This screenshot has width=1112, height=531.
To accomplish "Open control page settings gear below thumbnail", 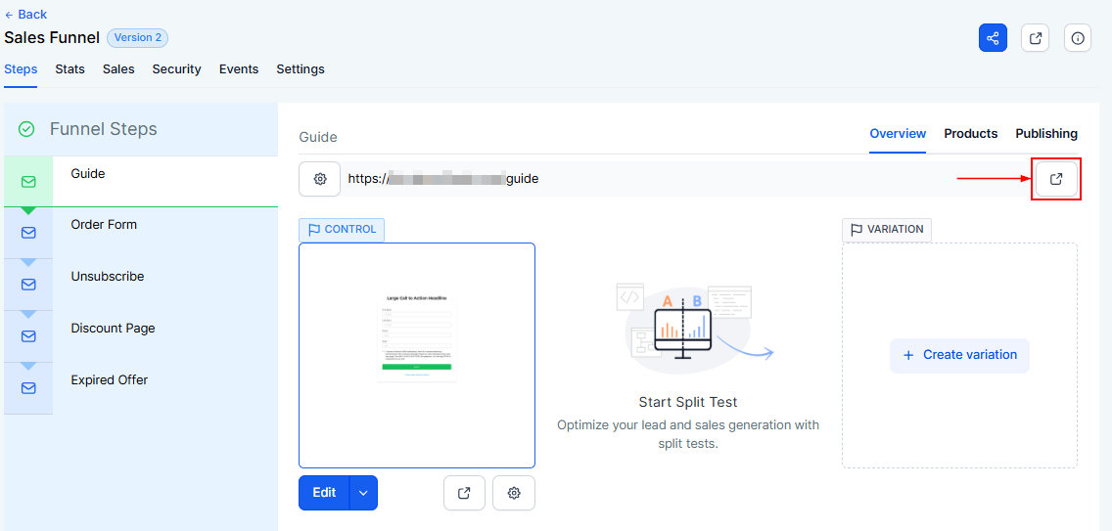I will coord(514,493).
